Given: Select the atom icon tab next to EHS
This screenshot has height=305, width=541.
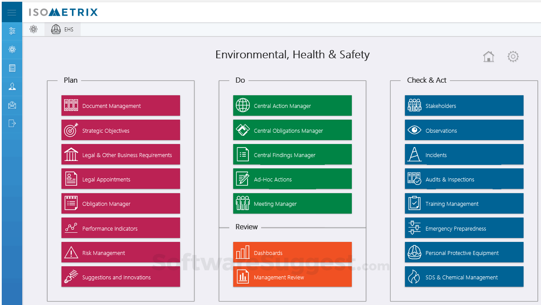Looking at the screenshot, I should 34,29.
